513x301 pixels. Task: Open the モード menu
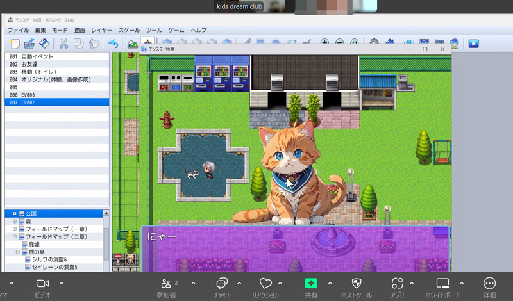(x=60, y=30)
